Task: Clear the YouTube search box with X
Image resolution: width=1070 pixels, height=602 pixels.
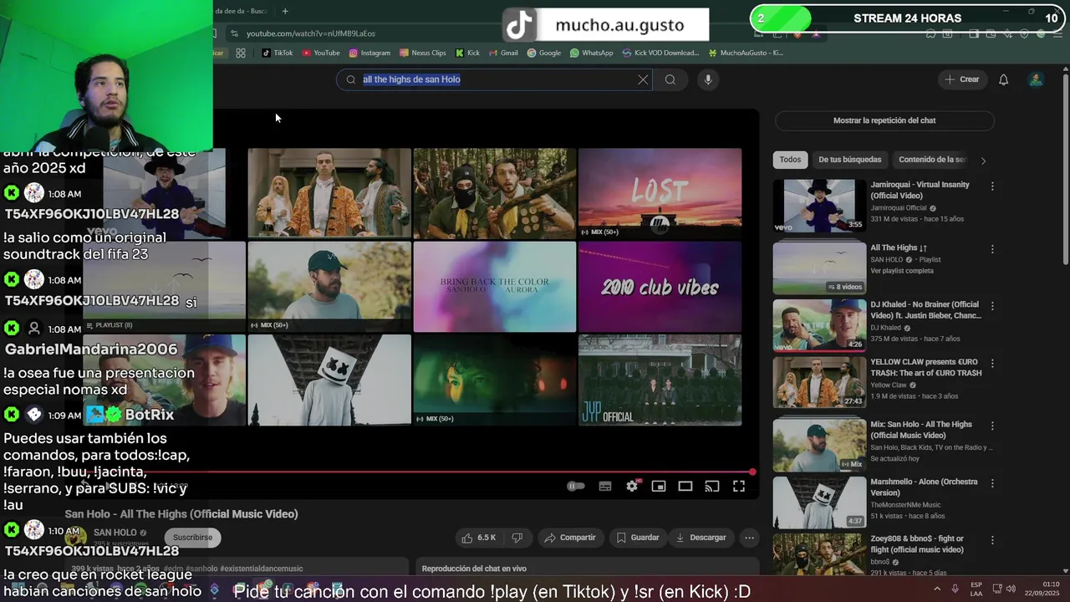Action: point(643,79)
